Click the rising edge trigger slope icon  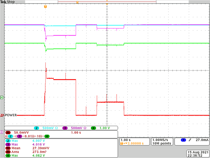coord(190,140)
